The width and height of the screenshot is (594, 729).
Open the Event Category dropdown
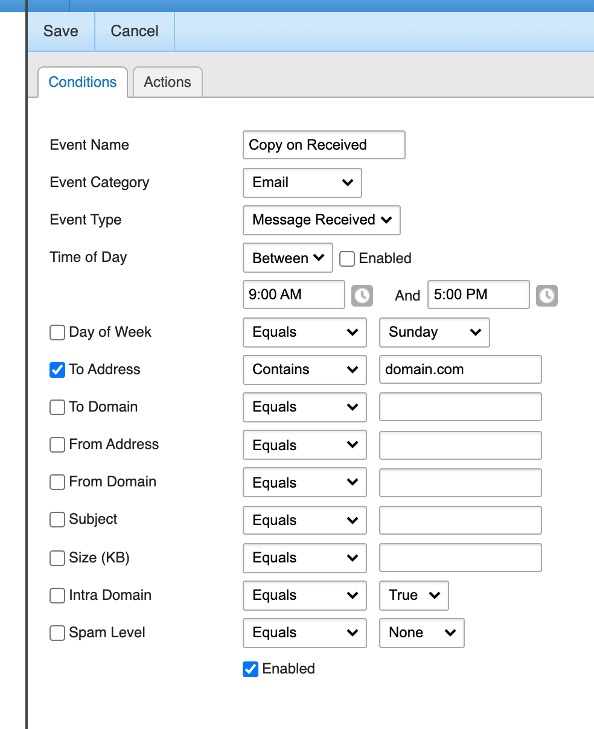302,183
